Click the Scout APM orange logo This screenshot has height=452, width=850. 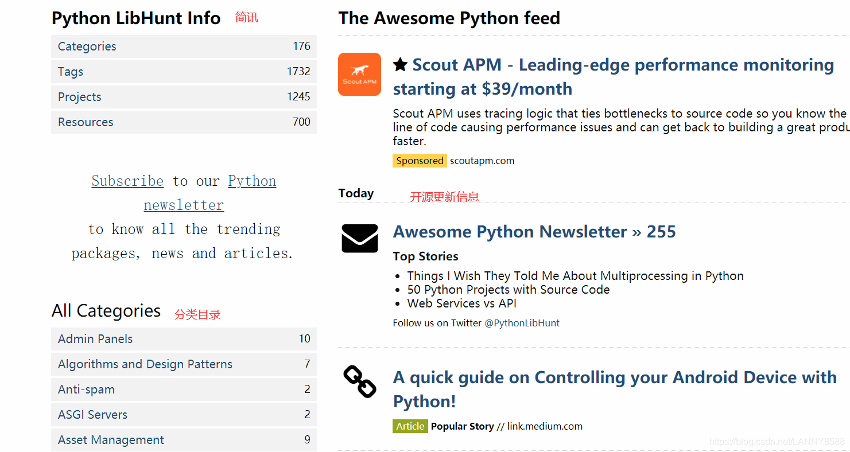pyautogui.click(x=359, y=74)
